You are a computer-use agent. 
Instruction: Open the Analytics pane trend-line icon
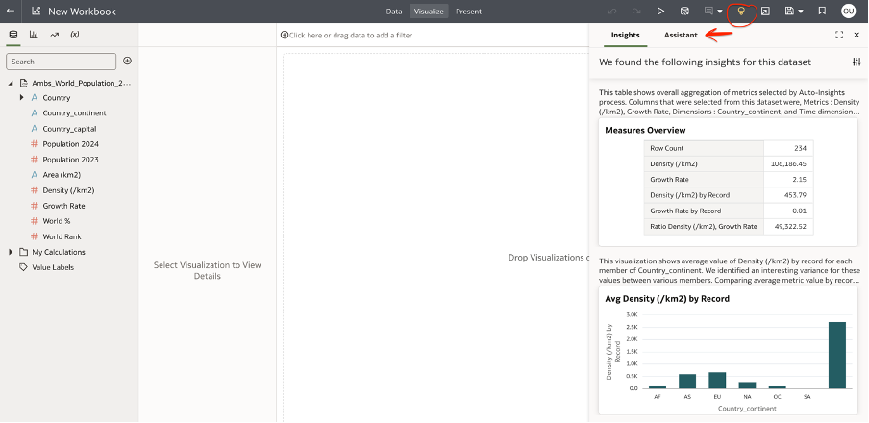tap(54, 35)
